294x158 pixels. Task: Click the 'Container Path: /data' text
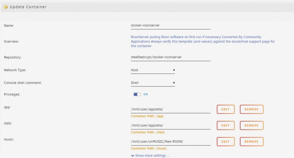coord(148,132)
